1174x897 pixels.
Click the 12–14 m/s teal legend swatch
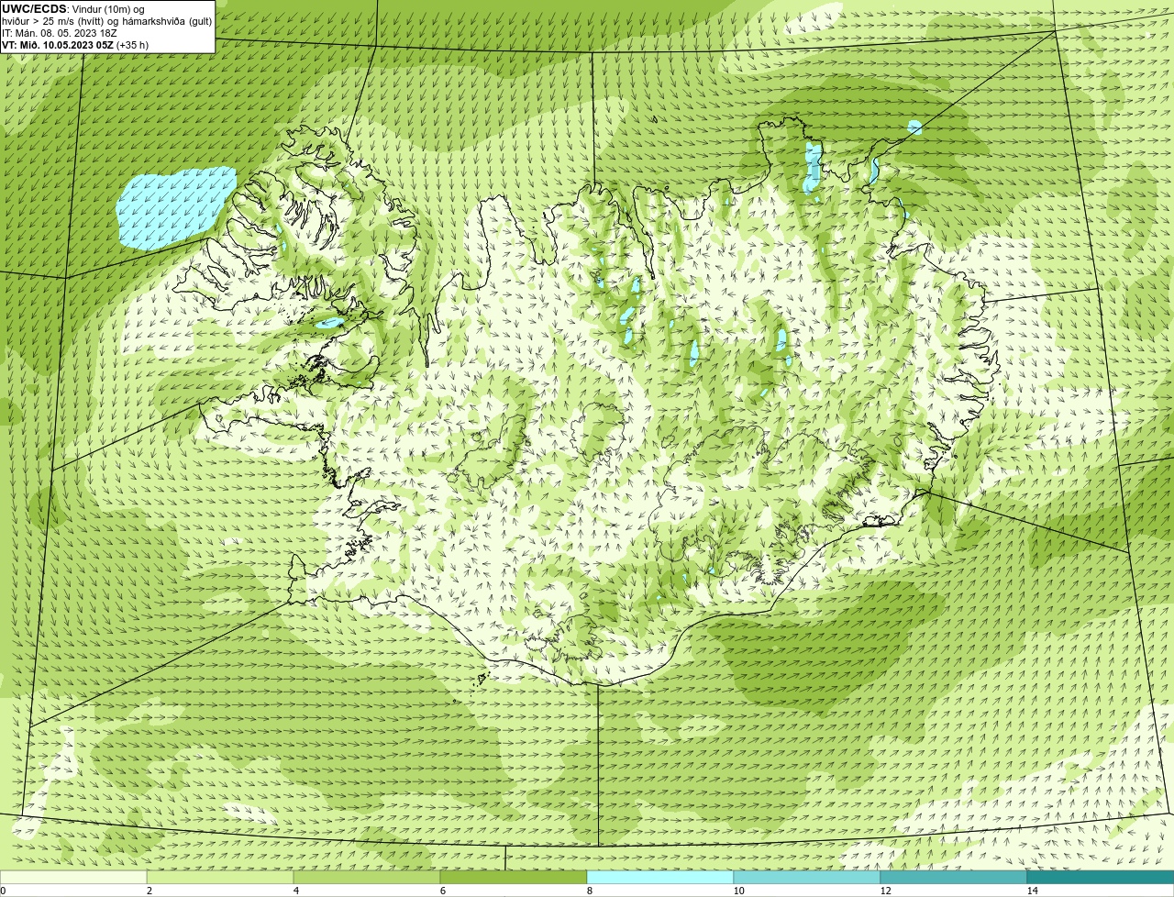click(x=954, y=877)
